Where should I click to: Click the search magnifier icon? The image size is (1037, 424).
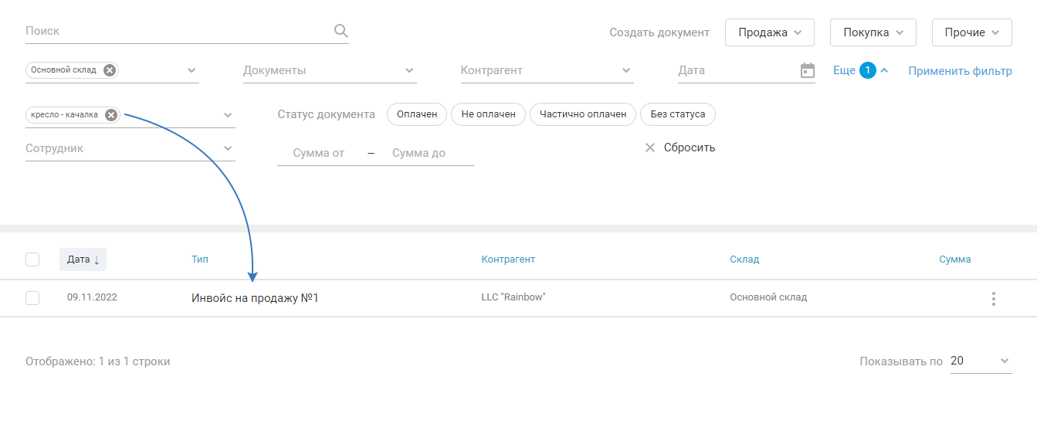point(341,31)
